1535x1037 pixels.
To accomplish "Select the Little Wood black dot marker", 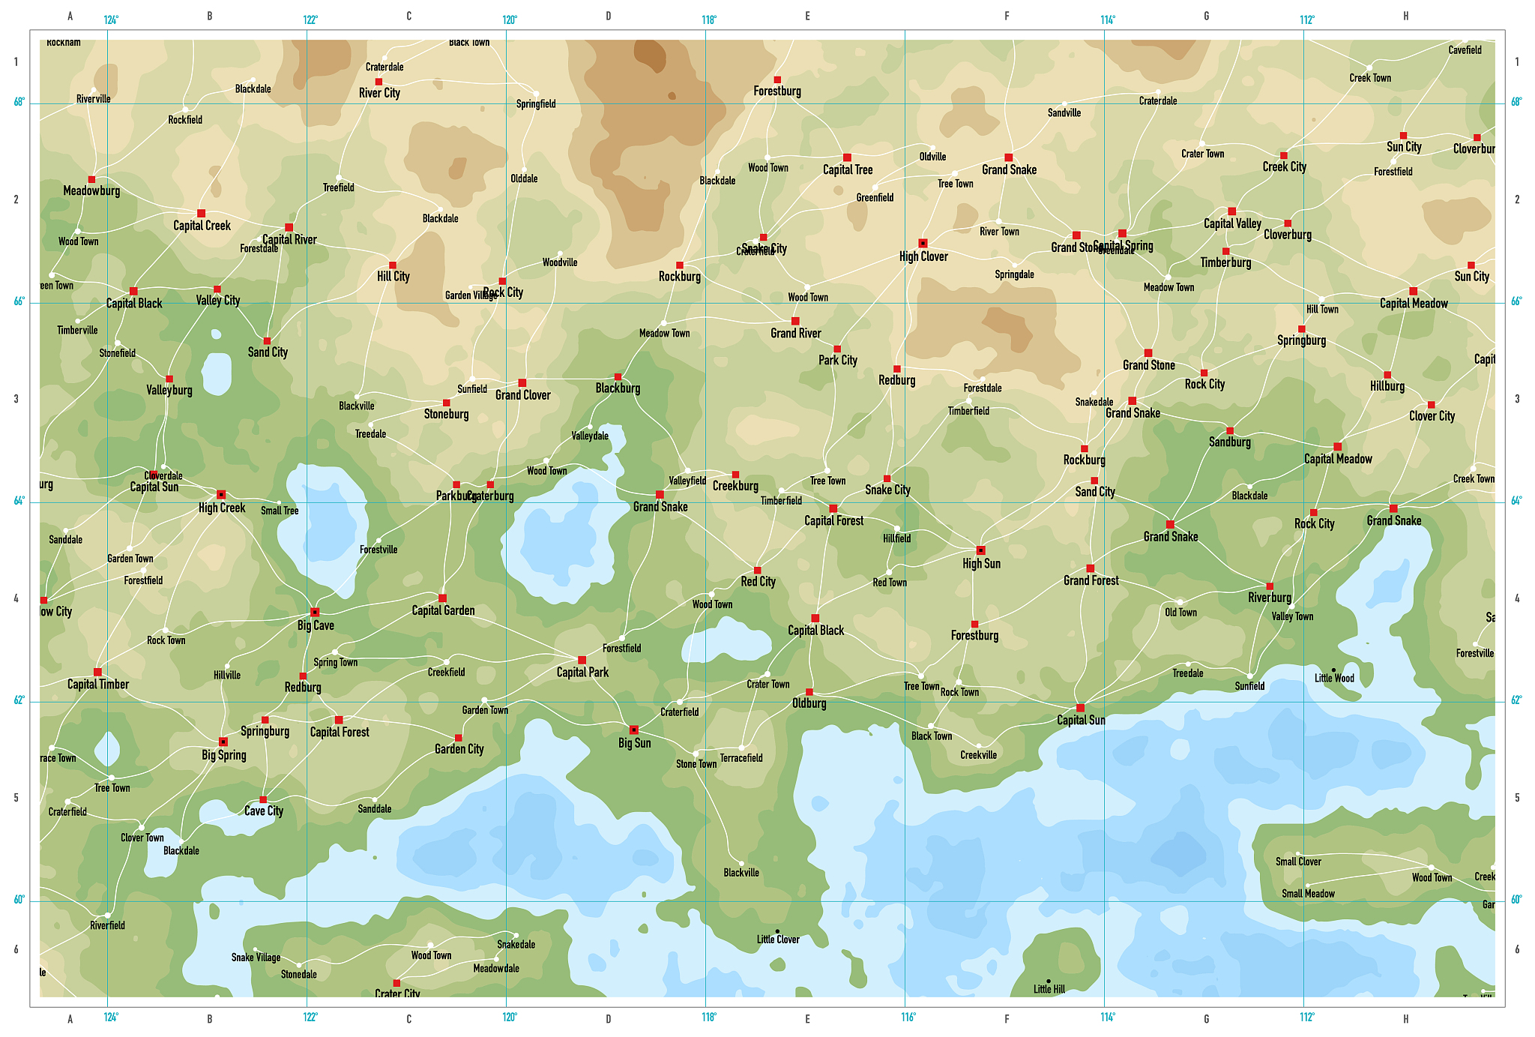I will (1333, 670).
